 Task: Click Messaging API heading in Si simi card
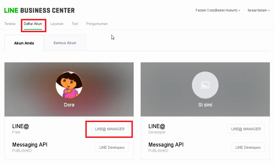[x=166, y=145]
